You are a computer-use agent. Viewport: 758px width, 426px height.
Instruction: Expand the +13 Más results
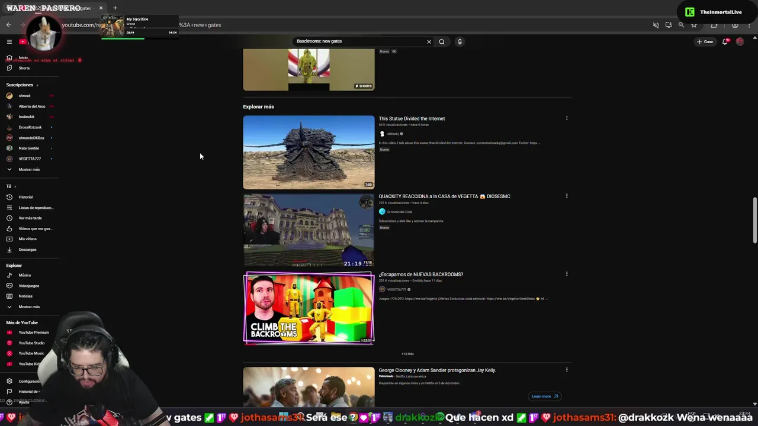coord(407,354)
